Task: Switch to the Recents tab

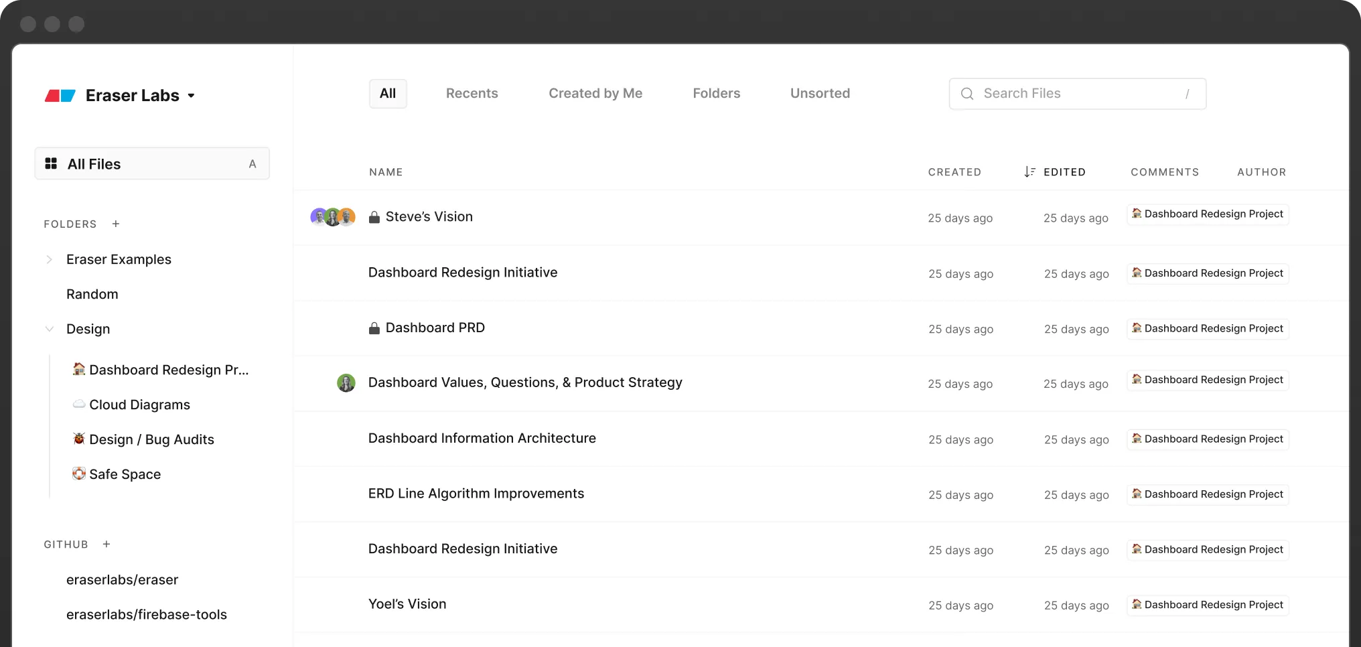Action: pos(472,93)
